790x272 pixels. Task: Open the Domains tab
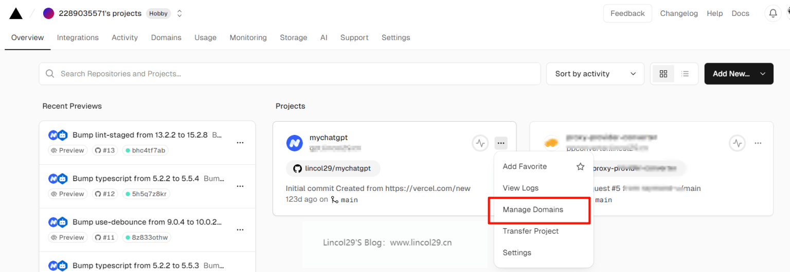166,37
